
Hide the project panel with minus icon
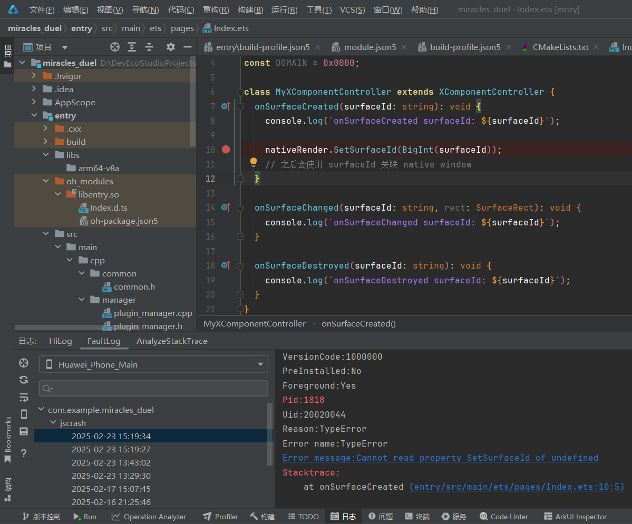coord(188,47)
